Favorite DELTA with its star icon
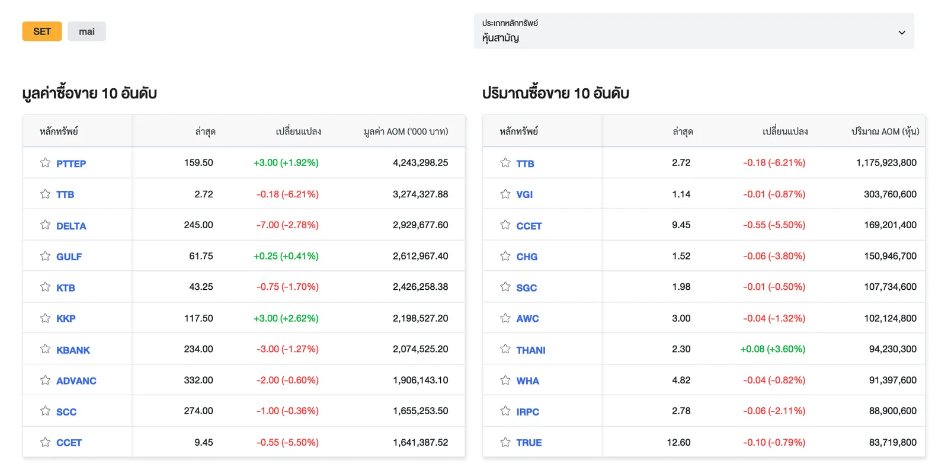 click(45, 225)
